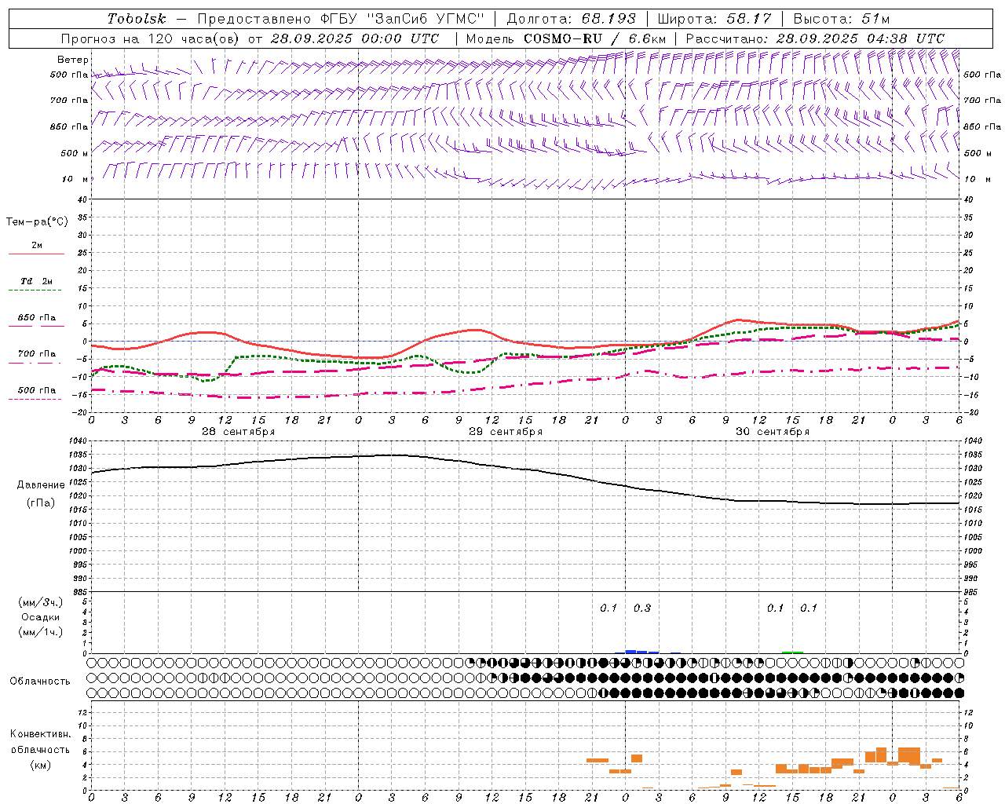
Task: Click the Осадки precipitation label
Action: pyautogui.click(x=41, y=617)
